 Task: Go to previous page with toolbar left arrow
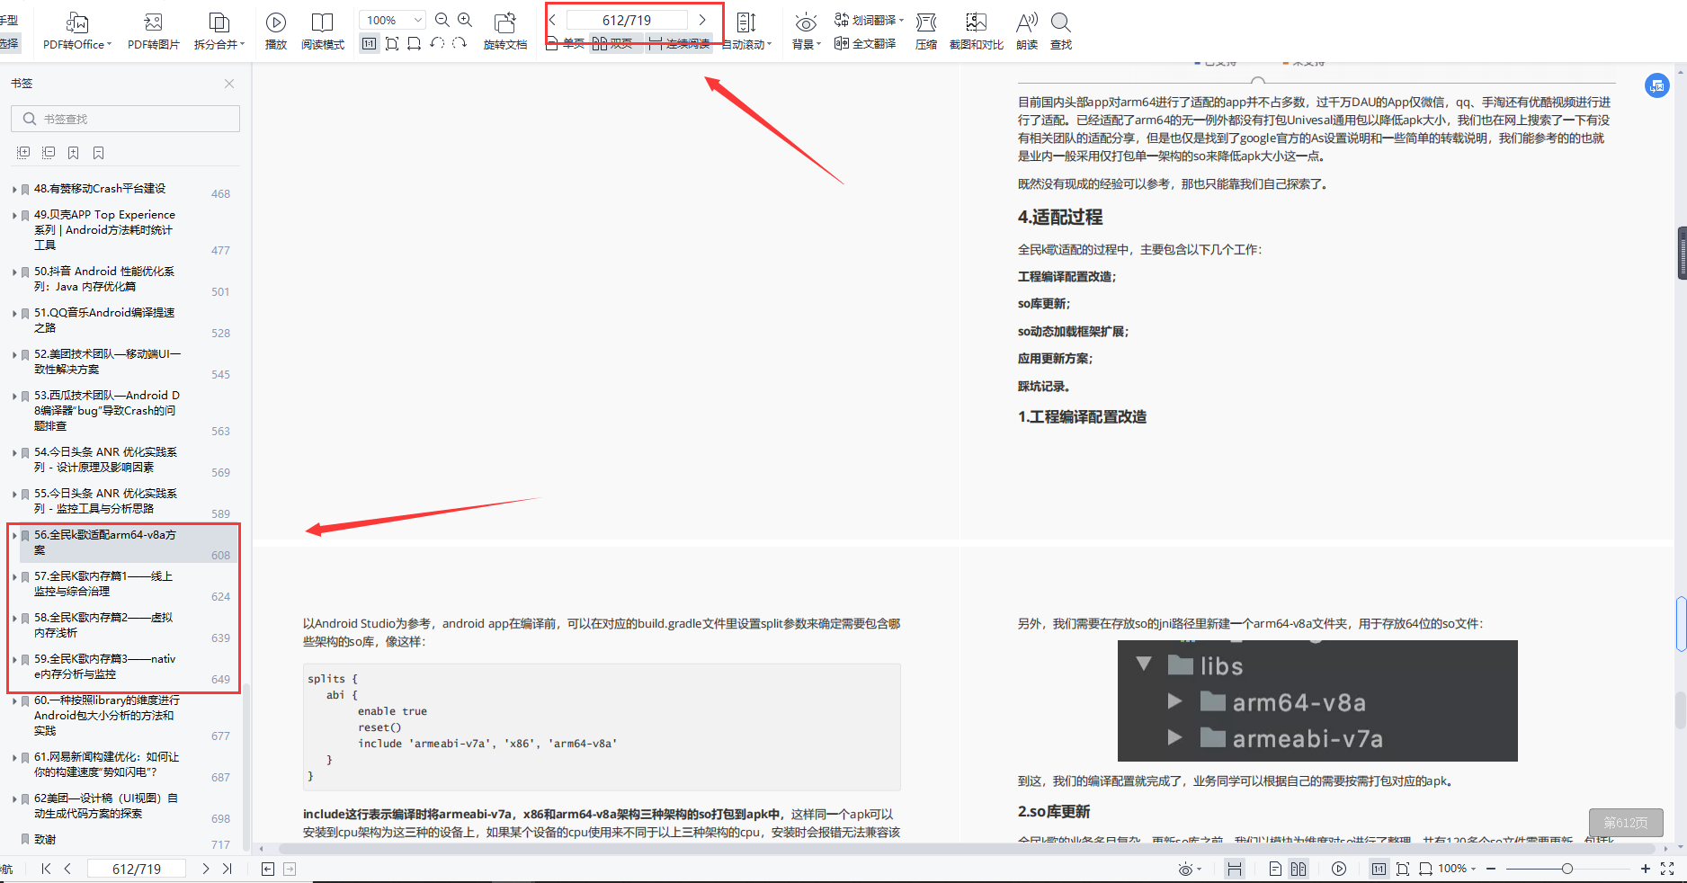point(553,20)
